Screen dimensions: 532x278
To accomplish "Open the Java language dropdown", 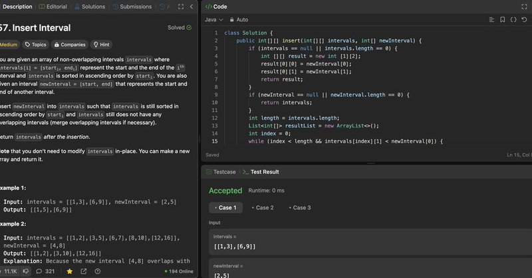I will click(213, 20).
